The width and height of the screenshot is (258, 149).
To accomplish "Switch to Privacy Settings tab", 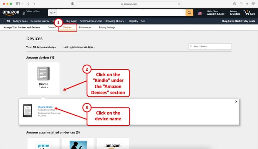I will (107, 27).
